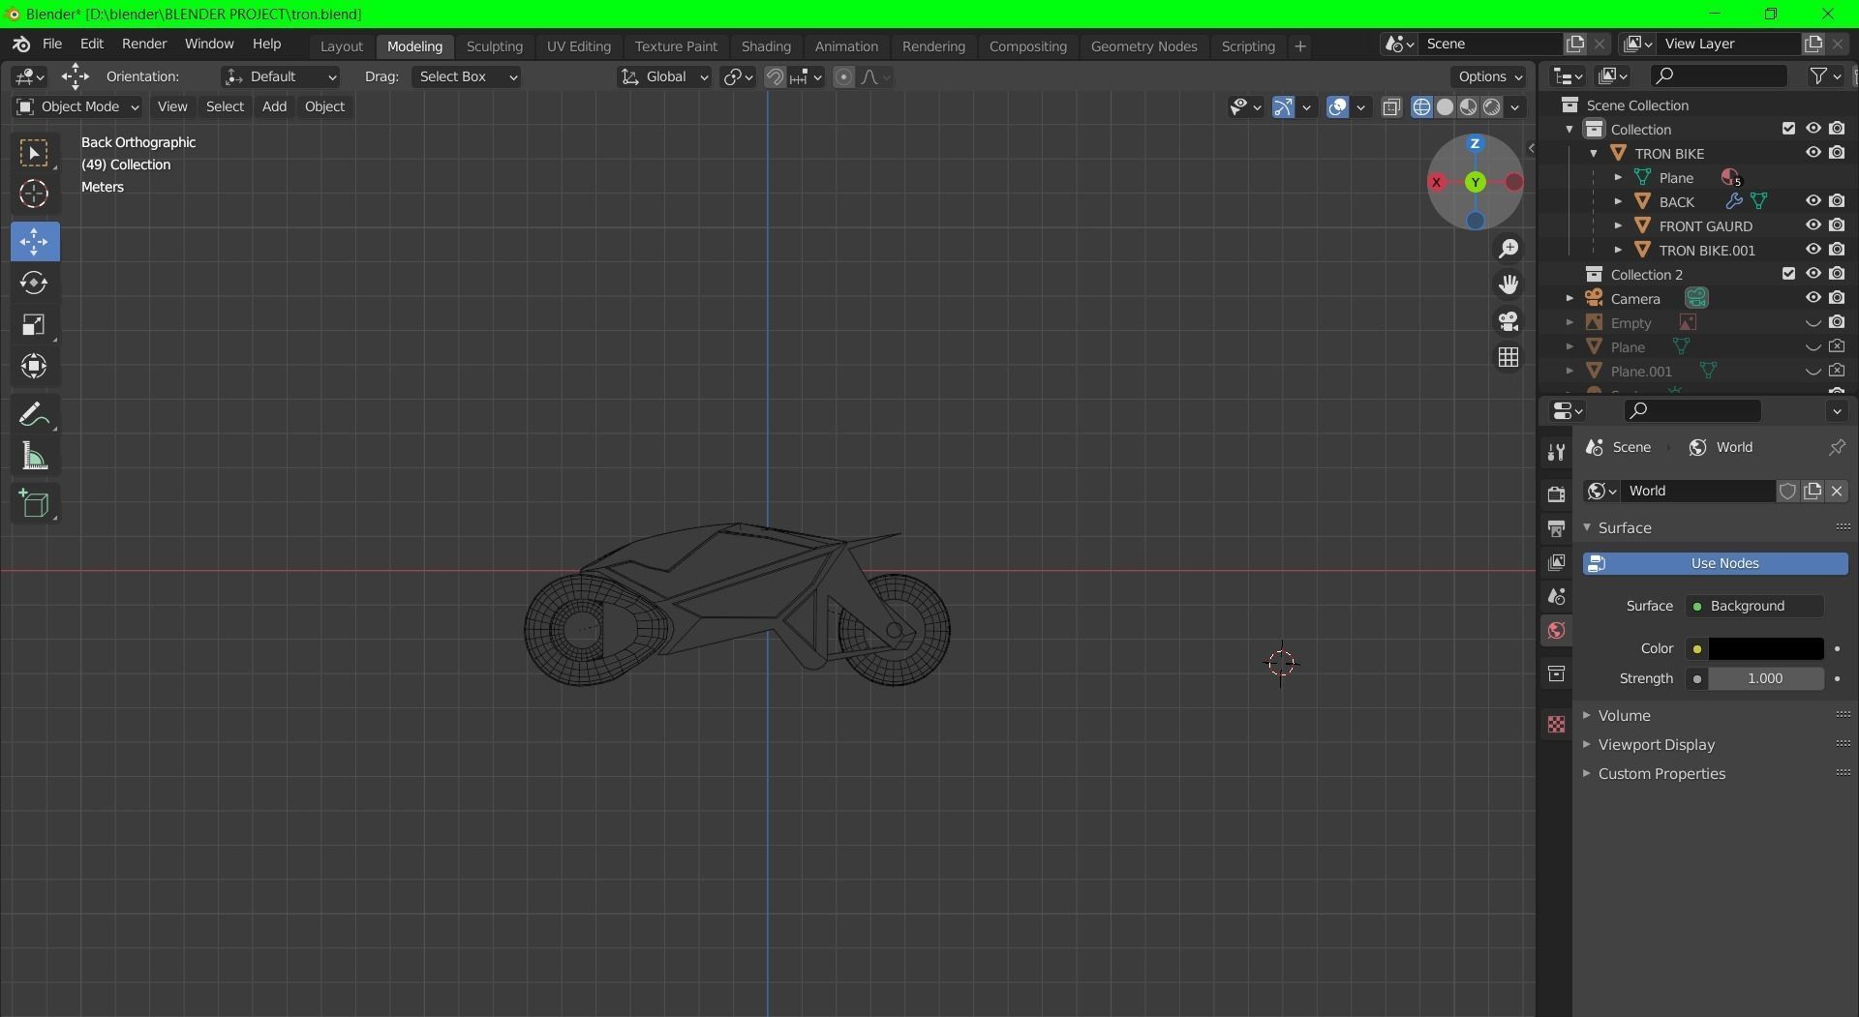
Task: Uncheck Collection exclude checkbox
Action: point(1788,129)
